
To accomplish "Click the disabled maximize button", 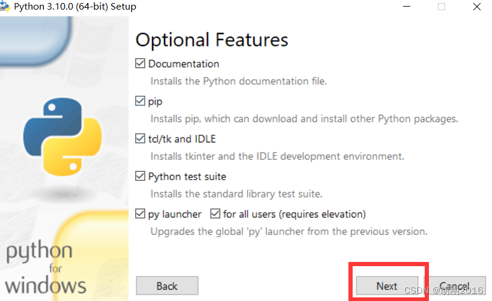I will pos(442,6).
